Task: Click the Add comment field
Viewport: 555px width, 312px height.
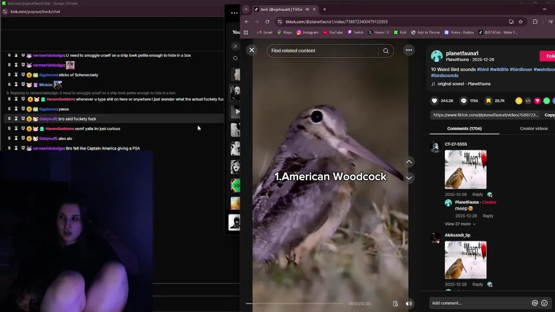Action: (480, 303)
